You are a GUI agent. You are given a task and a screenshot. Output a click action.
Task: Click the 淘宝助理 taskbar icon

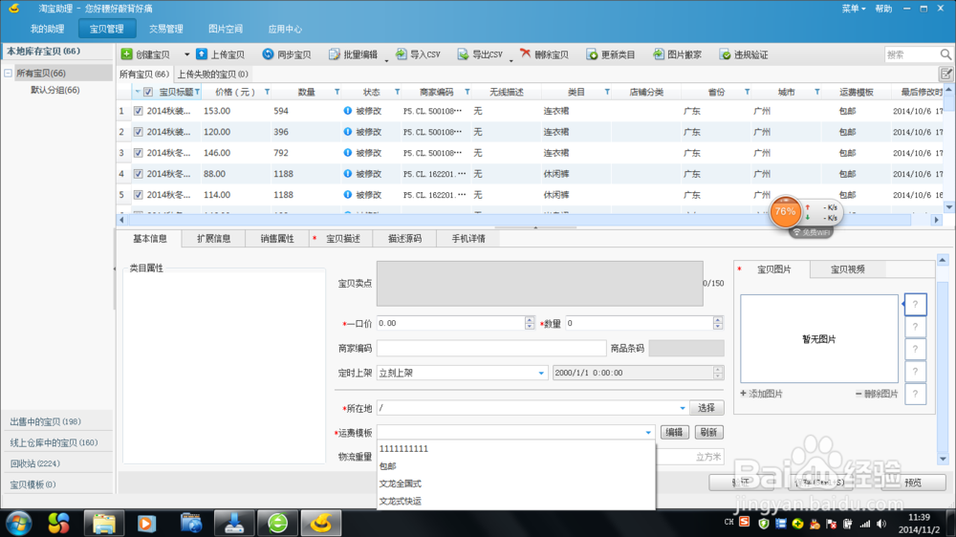[320, 523]
